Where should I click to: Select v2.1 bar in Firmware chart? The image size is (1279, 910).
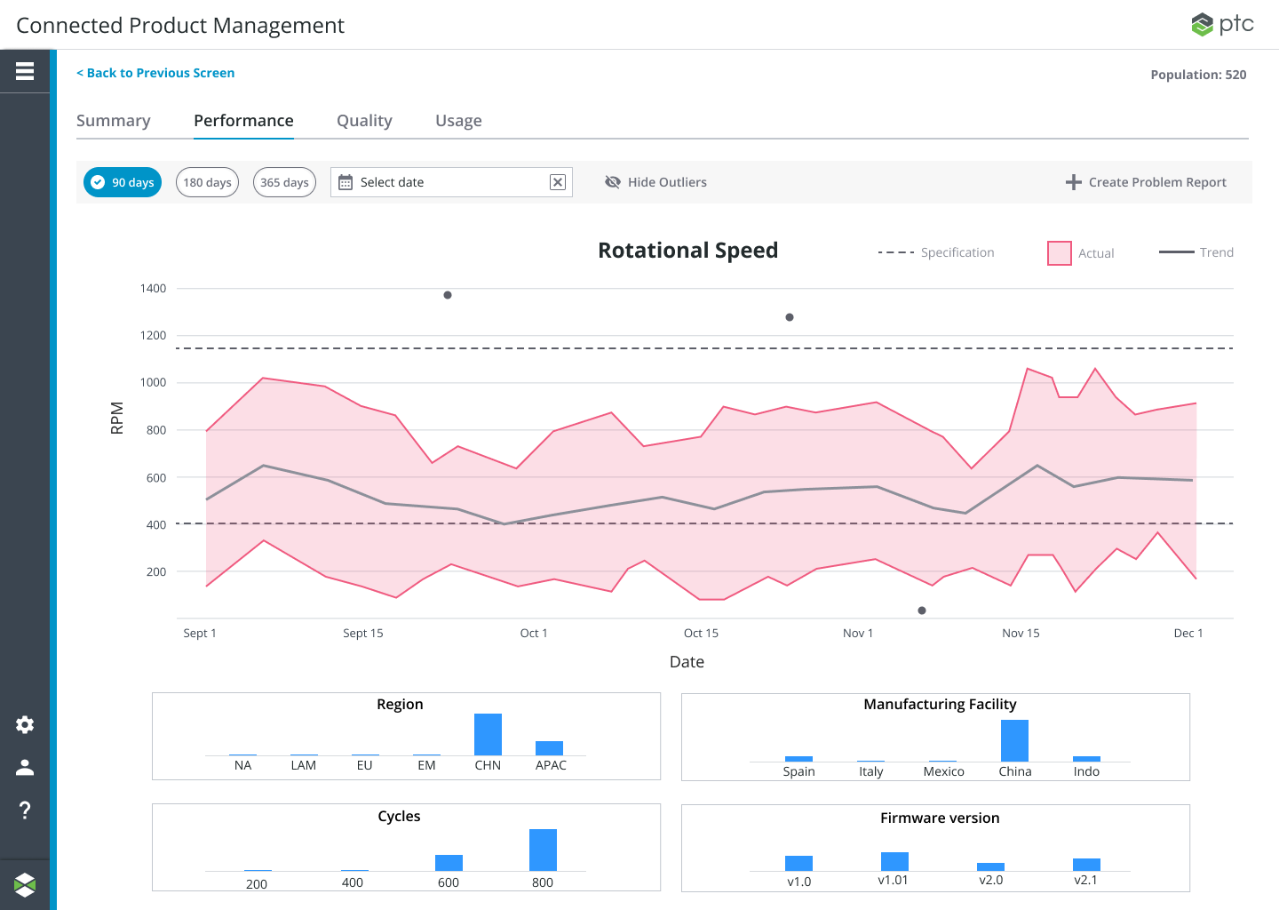click(1086, 865)
